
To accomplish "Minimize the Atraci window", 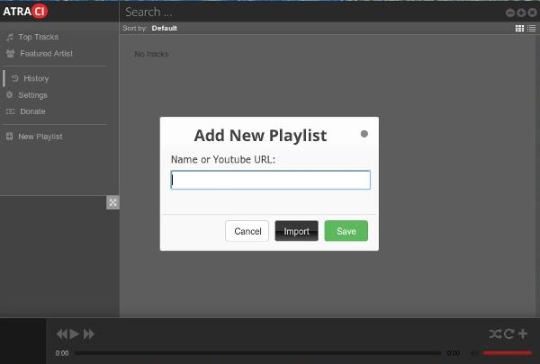I will [x=510, y=13].
